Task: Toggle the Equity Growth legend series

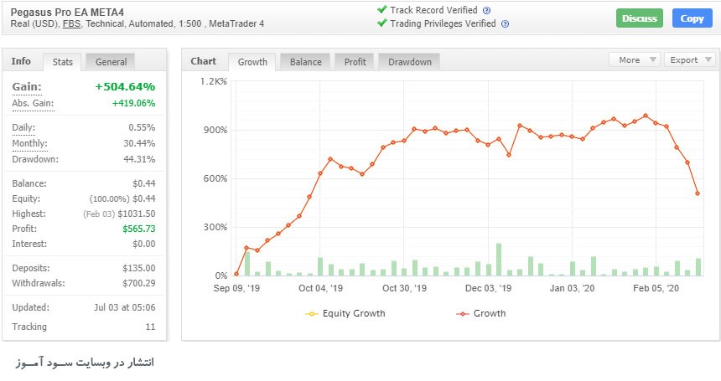Action: click(345, 313)
